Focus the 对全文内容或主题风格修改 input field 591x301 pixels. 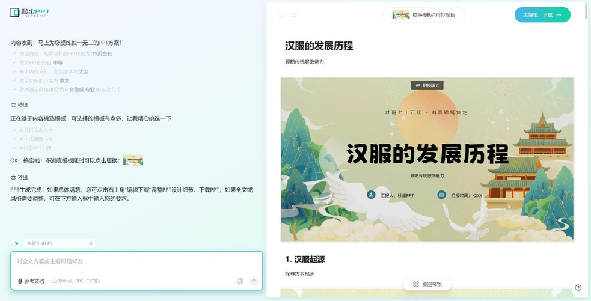(136, 261)
